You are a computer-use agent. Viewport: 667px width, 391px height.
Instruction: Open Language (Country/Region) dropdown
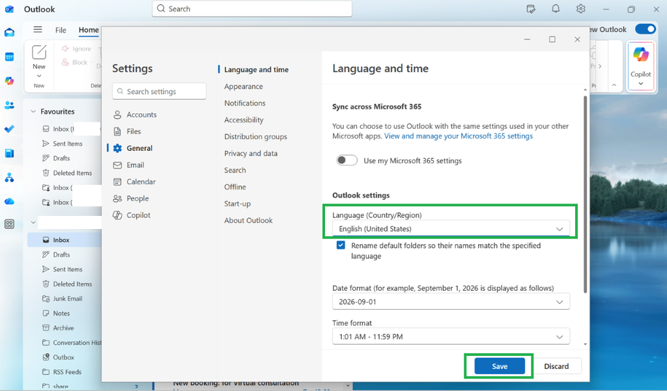[x=451, y=228]
